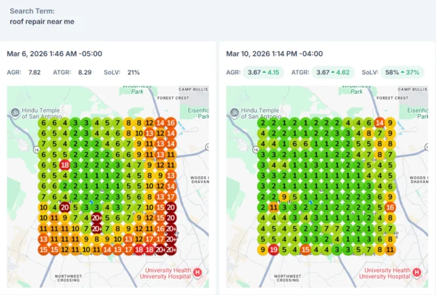Click the Hindu Temple pin icon on left map
The image size is (436, 295).
(x=15, y=113)
